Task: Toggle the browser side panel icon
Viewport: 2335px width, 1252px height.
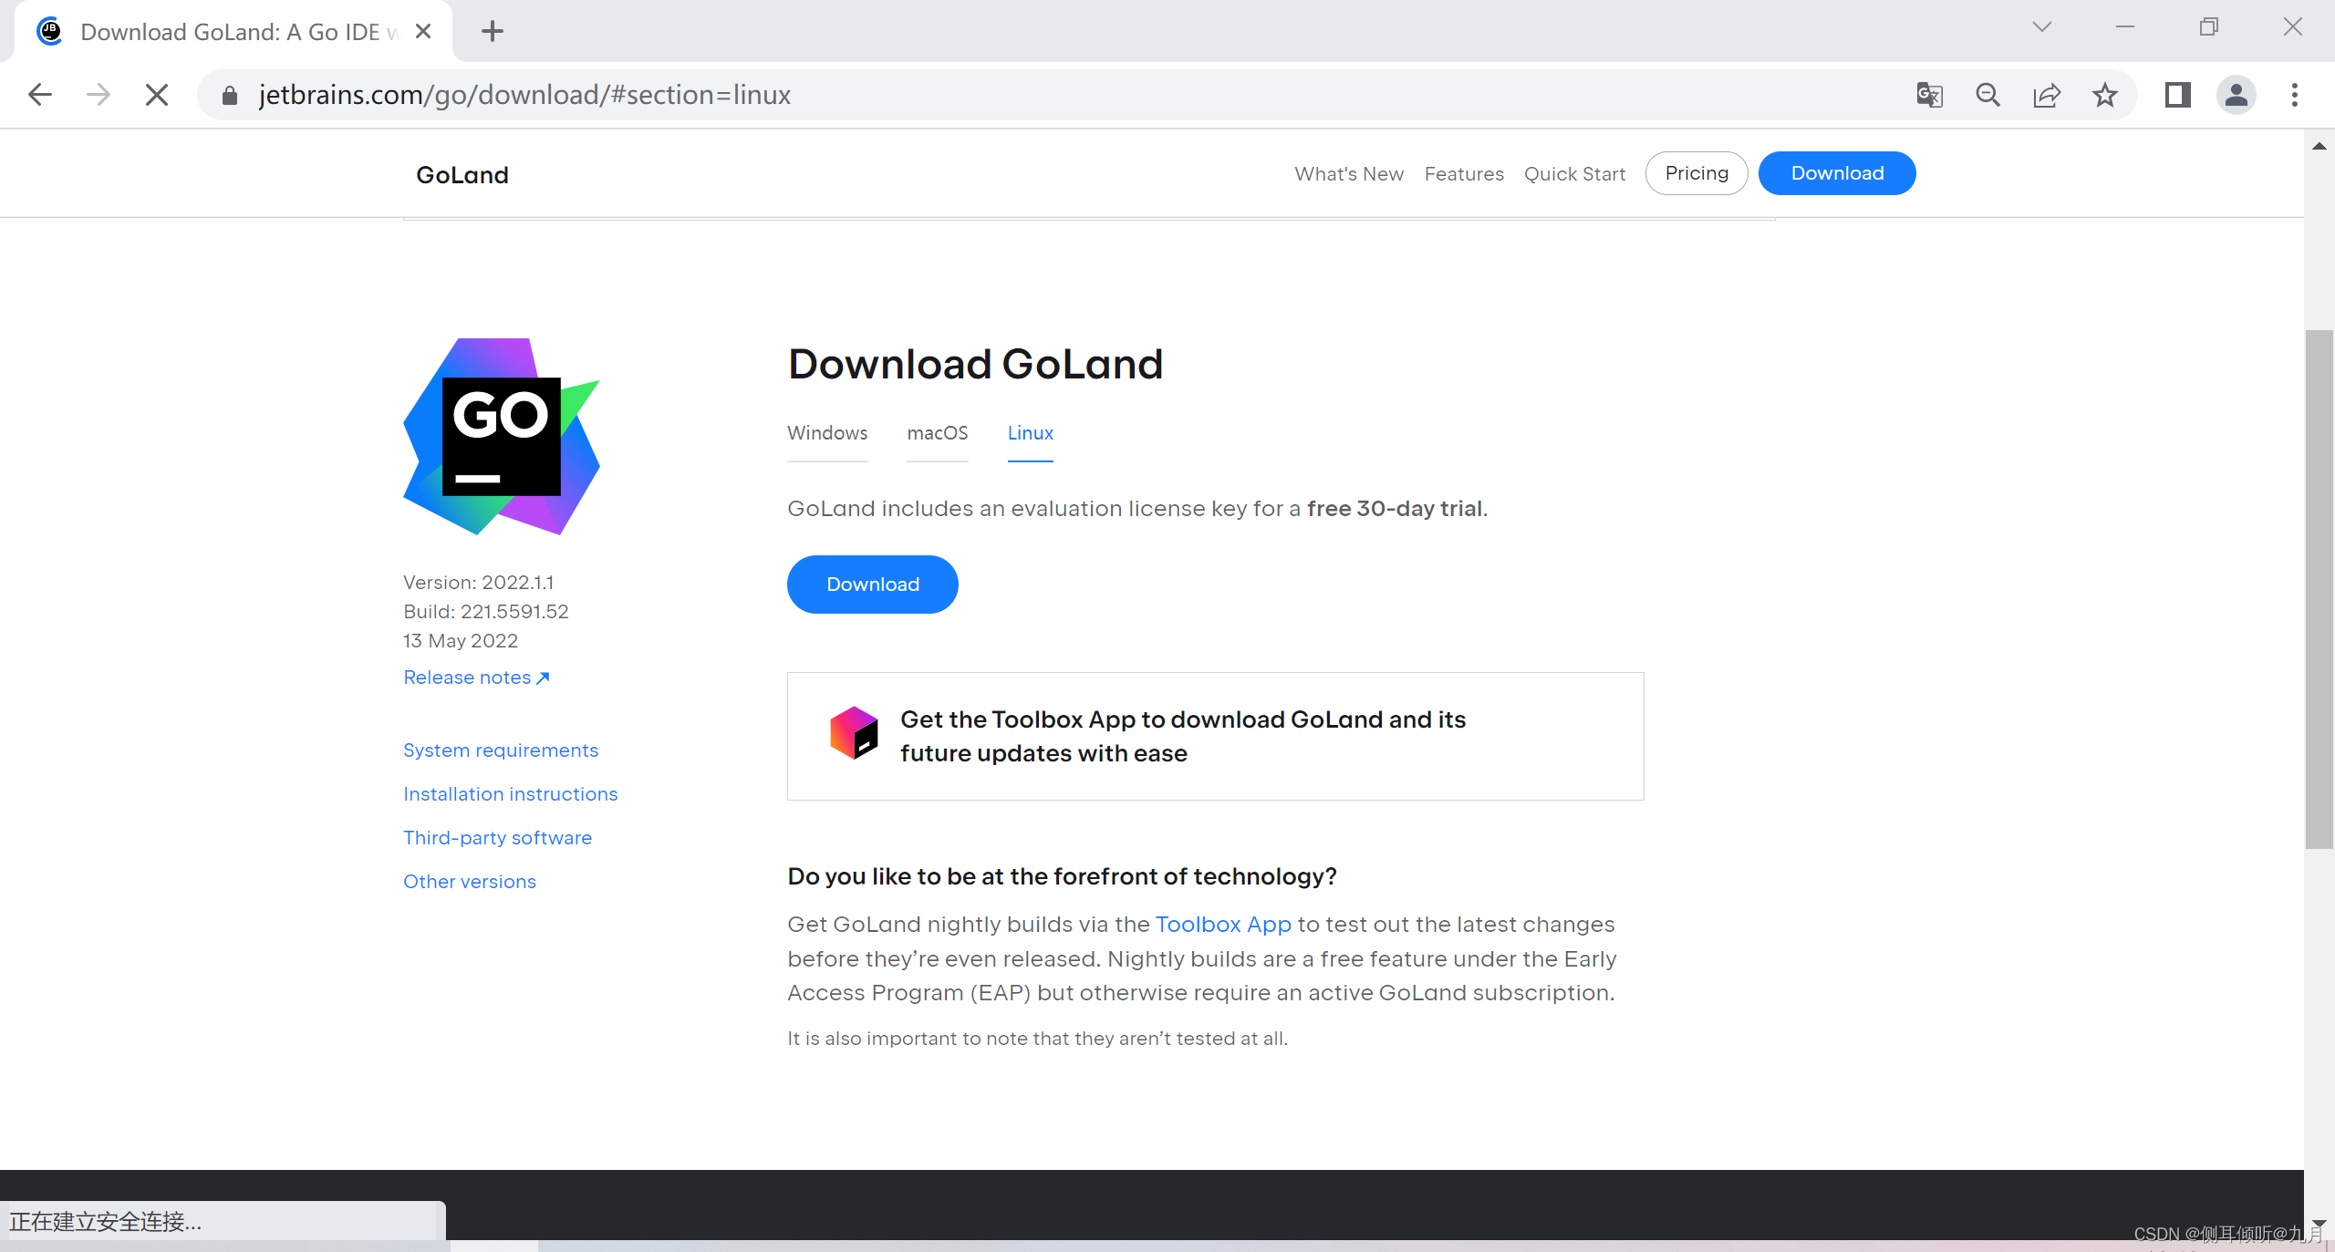Action: coord(2177,95)
